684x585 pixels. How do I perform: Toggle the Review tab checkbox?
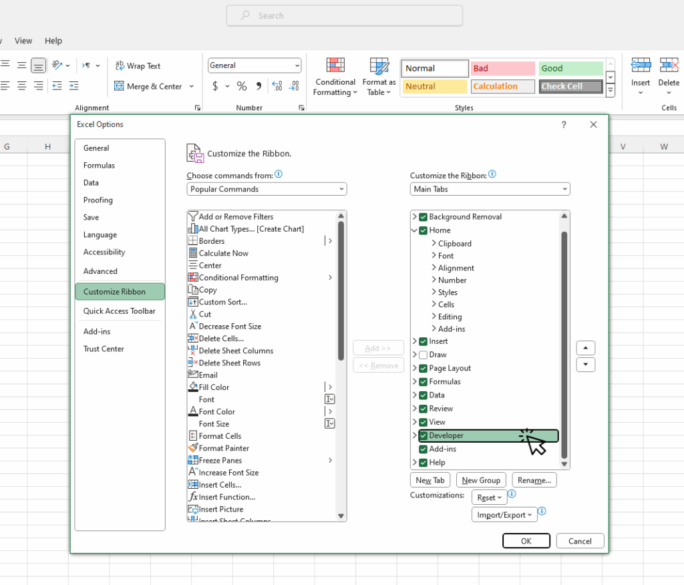[x=423, y=409]
